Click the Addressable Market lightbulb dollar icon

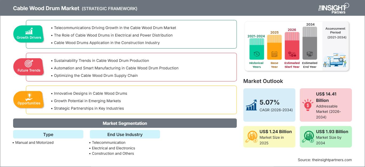(308, 105)
